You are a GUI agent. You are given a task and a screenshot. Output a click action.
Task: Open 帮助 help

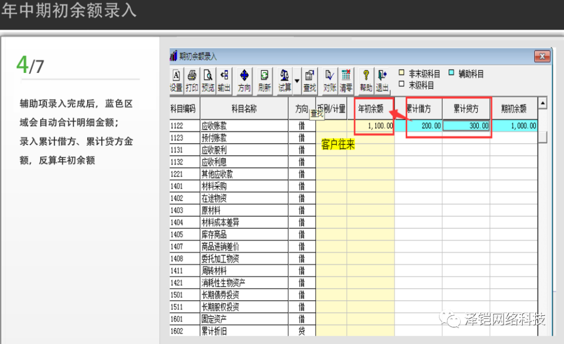[x=366, y=81]
